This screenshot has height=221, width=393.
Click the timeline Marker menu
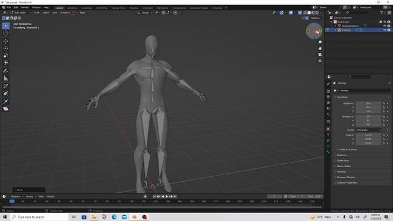(x=50, y=196)
